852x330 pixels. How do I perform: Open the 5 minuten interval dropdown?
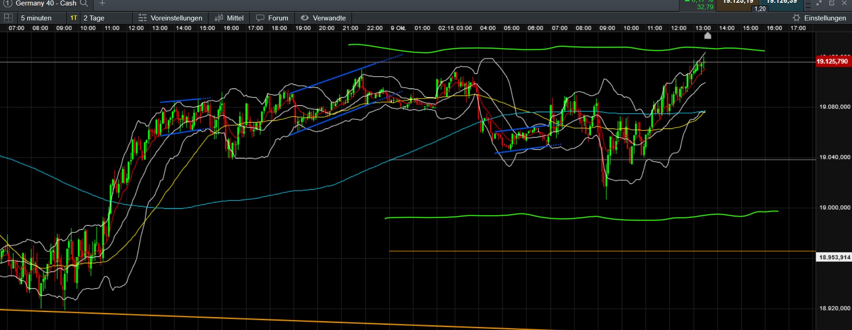(36, 18)
